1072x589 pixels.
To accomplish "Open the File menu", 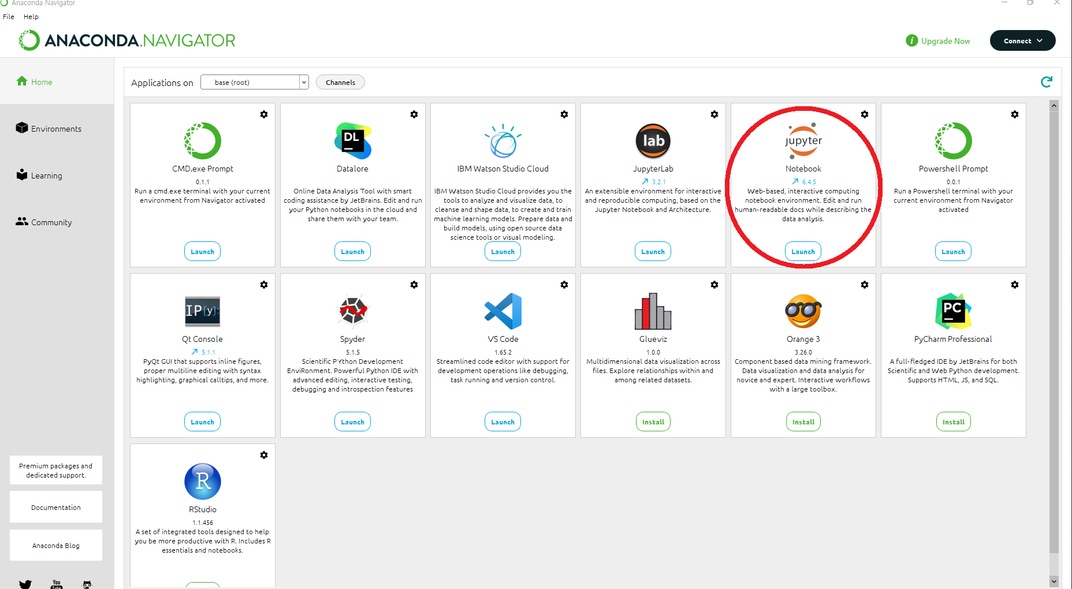I will [9, 17].
